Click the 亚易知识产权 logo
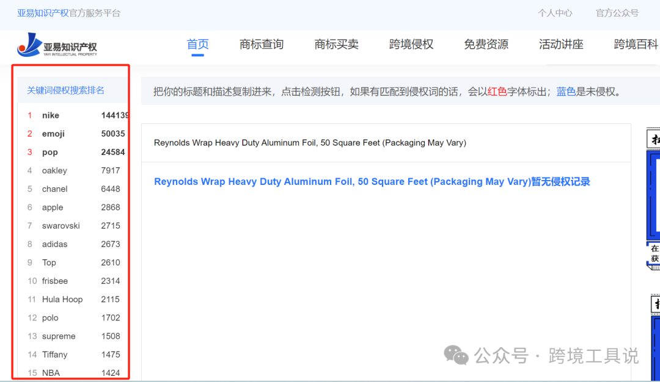The height and width of the screenshot is (382, 660). [57, 45]
